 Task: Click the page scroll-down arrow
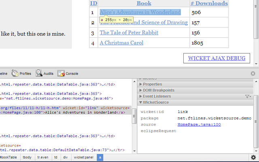pyautogui.click(x=256, y=64)
